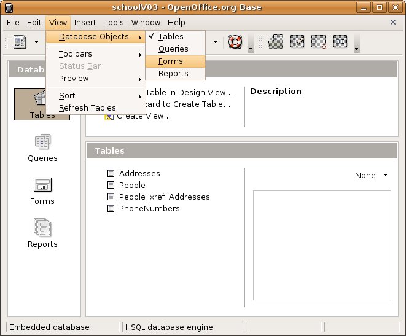Click Create View task link

[144, 116]
